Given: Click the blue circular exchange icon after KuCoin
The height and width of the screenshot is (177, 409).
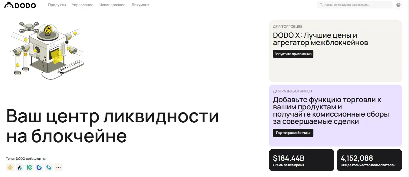Looking at the screenshot, I should 39,167.
